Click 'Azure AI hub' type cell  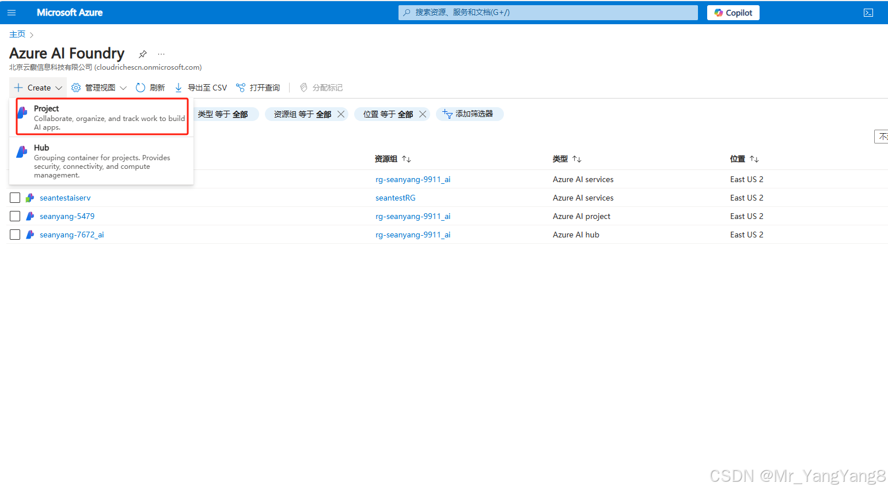pyautogui.click(x=576, y=235)
